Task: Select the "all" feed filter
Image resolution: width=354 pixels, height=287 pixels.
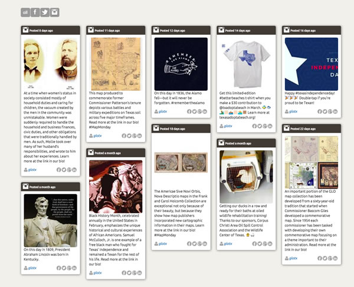Action: [25, 12]
